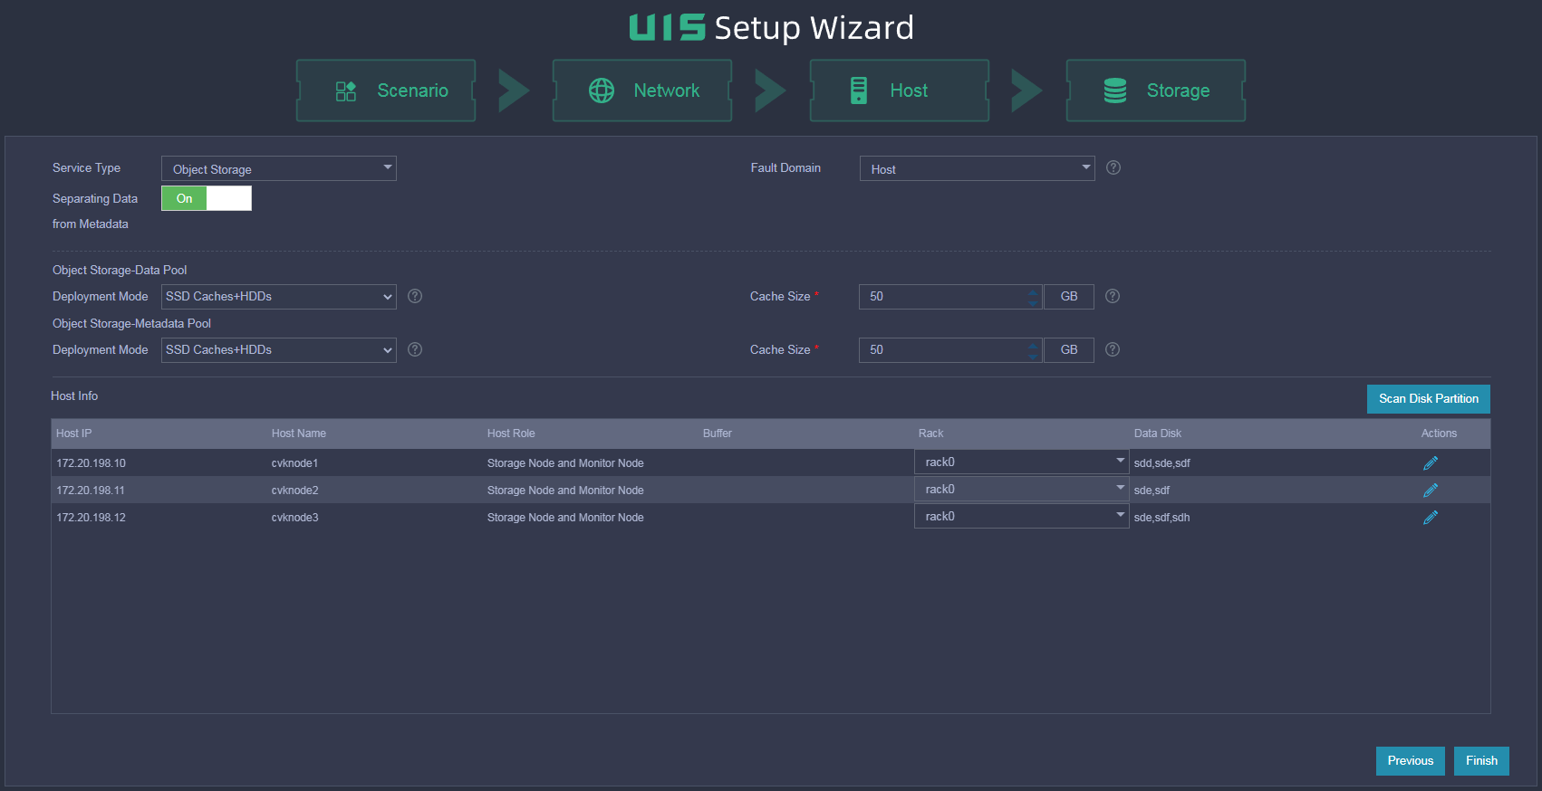Click help icon beside Metadata Pool Cache Size
This screenshot has height=791, width=1542.
point(1113,349)
